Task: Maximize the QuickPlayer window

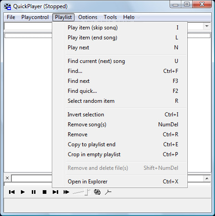Action: pos(187,4)
